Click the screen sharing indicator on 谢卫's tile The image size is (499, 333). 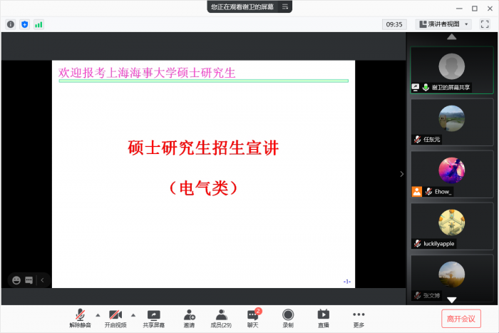[x=416, y=87]
